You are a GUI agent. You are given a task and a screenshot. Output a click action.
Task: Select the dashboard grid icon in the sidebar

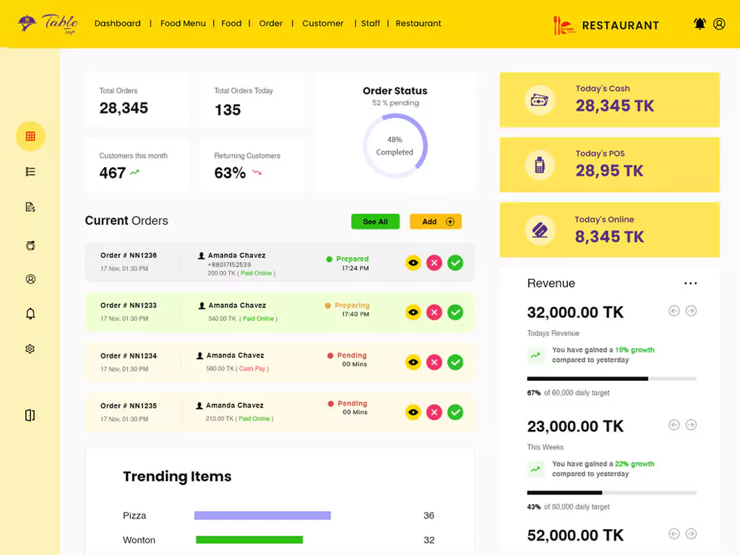pyautogui.click(x=30, y=136)
